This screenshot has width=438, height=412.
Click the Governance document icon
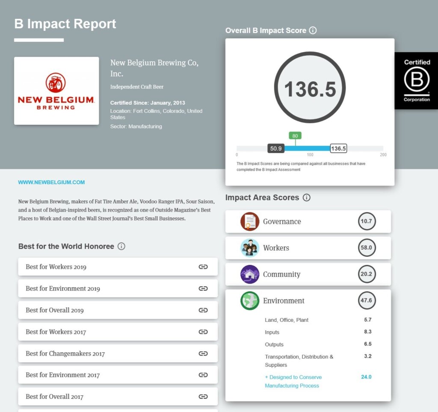pos(250,221)
